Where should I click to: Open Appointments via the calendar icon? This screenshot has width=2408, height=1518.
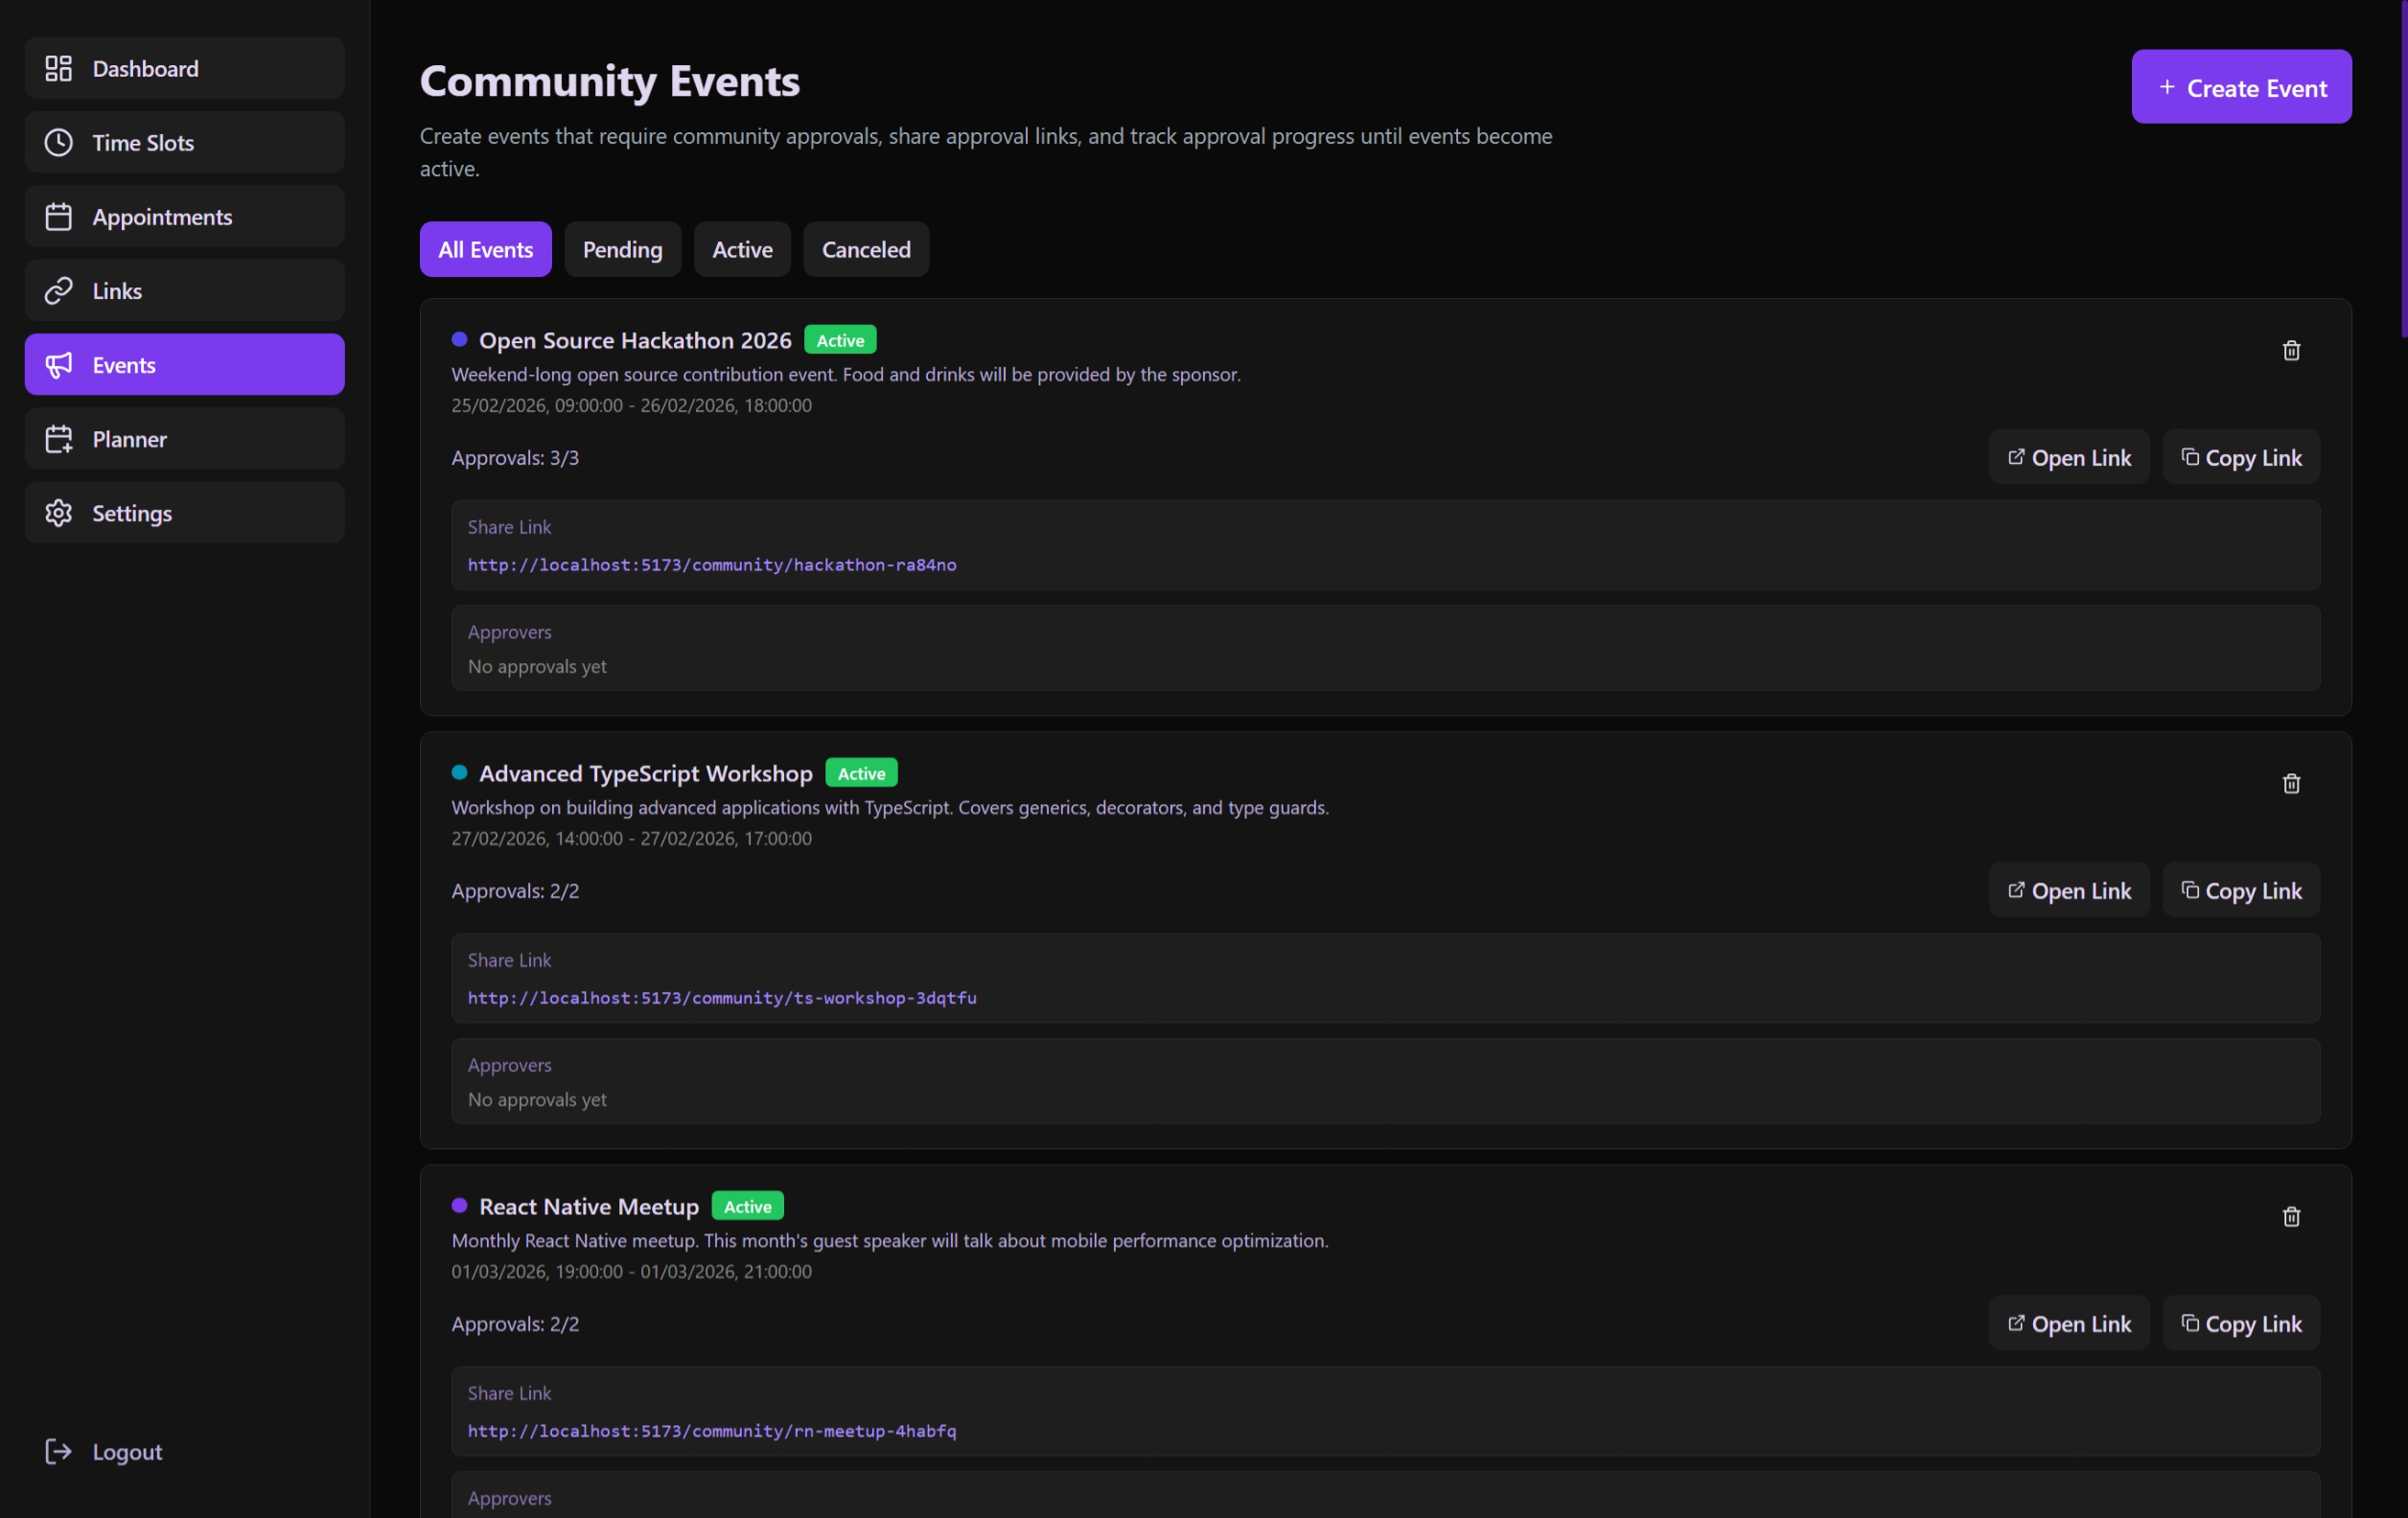click(58, 216)
